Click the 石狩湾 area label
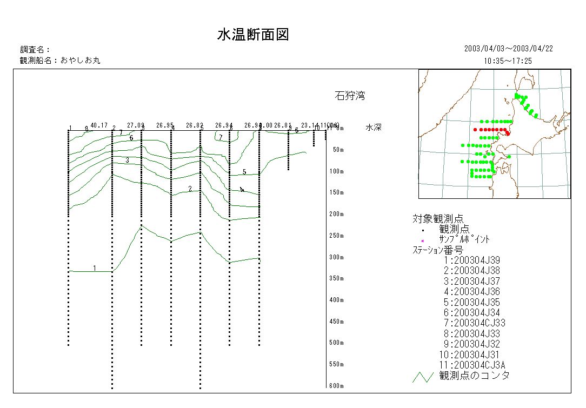Image resolution: width=586 pixels, height=408 pixels. coord(350,96)
